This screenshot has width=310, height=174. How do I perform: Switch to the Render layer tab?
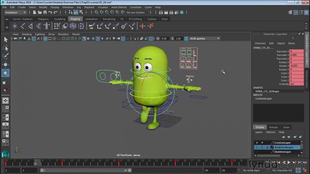tap(274, 127)
